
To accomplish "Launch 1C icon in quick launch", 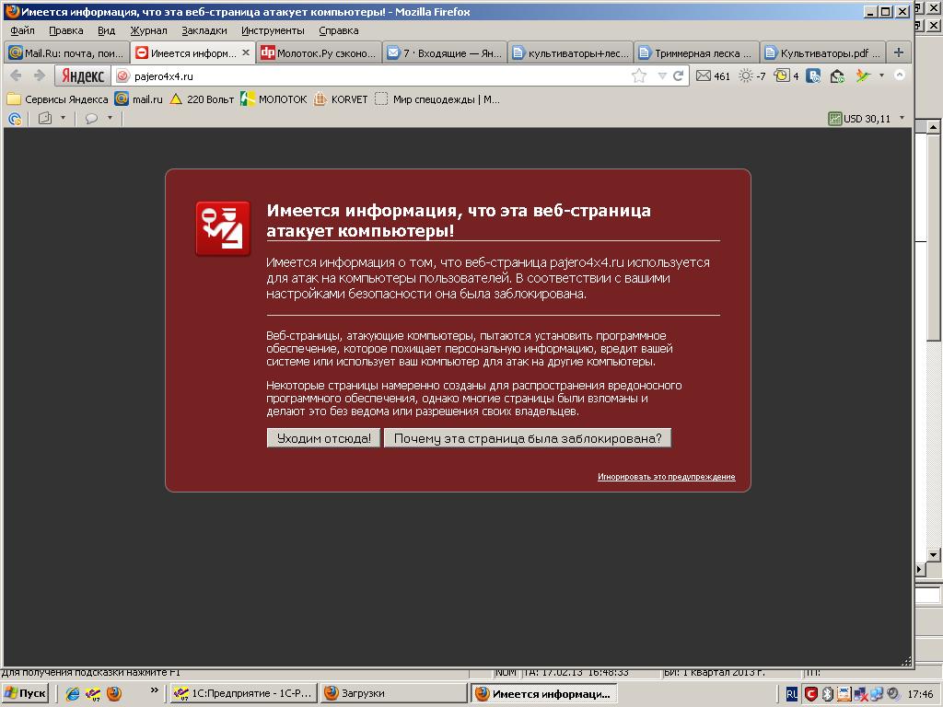I will click(x=93, y=694).
